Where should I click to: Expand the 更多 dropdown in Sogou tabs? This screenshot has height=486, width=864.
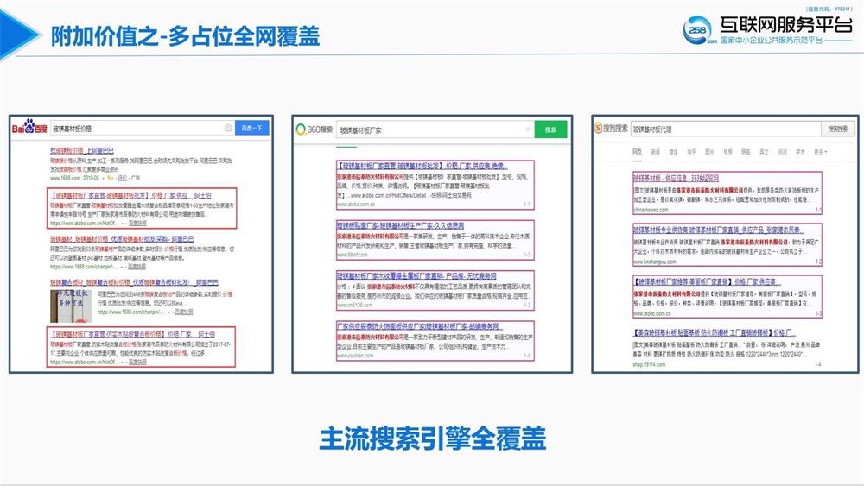[819, 151]
